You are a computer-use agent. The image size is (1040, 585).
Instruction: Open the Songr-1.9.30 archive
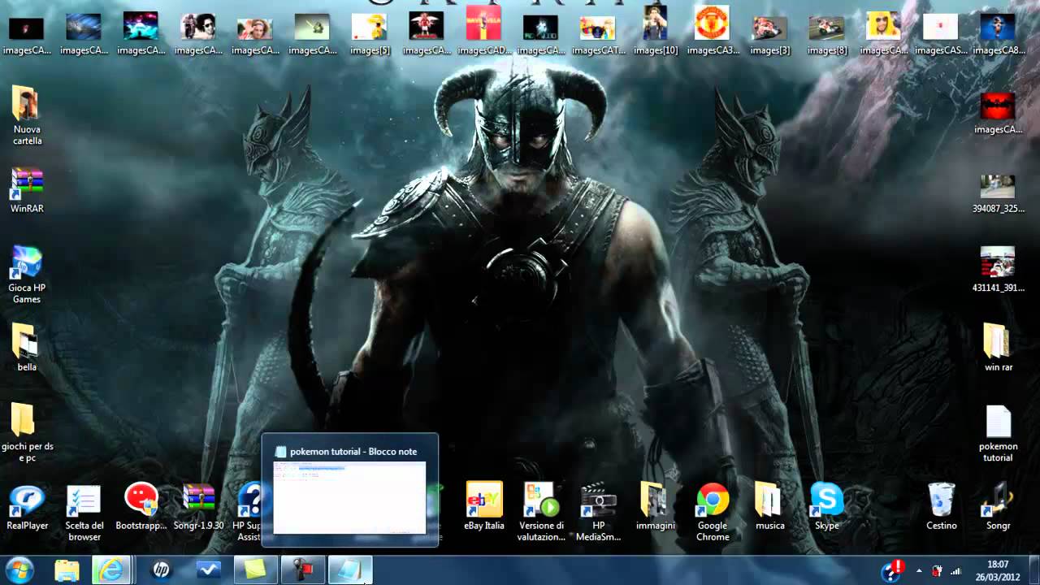(x=198, y=508)
